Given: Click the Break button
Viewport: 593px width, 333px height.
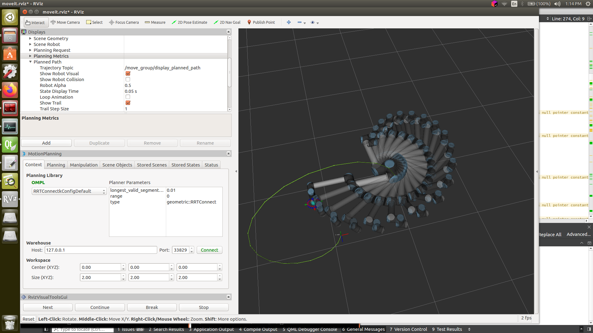Looking at the screenshot, I should [152, 307].
